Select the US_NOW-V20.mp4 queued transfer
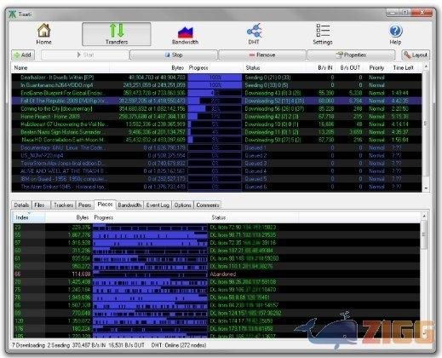 (216, 155)
